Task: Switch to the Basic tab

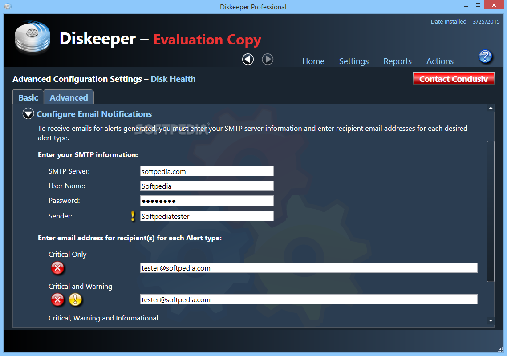Action: pyautogui.click(x=28, y=97)
